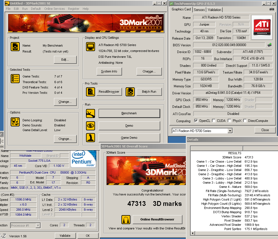Click the Options demo looping icon
The height and width of the screenshot is (239, 278).
[15, 122]
